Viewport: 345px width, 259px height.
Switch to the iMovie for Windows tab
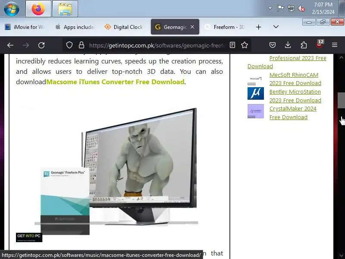pyautogui.click(x=25, y=27)
